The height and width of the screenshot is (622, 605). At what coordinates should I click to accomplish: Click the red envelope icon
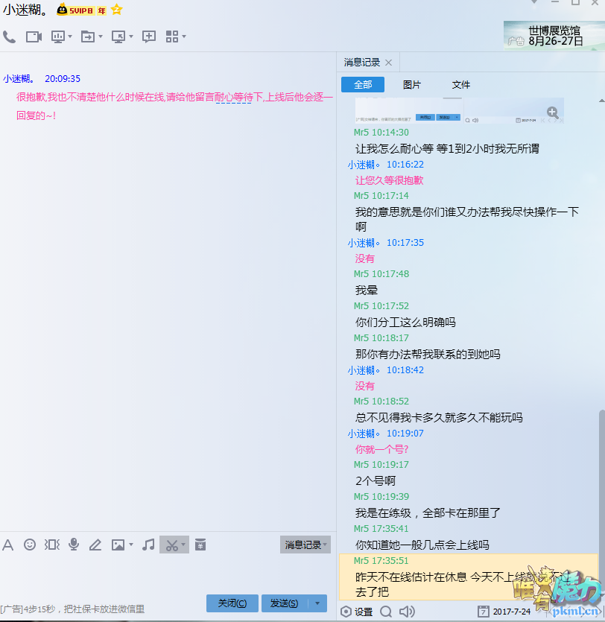(200, 545)
